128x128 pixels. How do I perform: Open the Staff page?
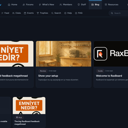click(82, 4)
